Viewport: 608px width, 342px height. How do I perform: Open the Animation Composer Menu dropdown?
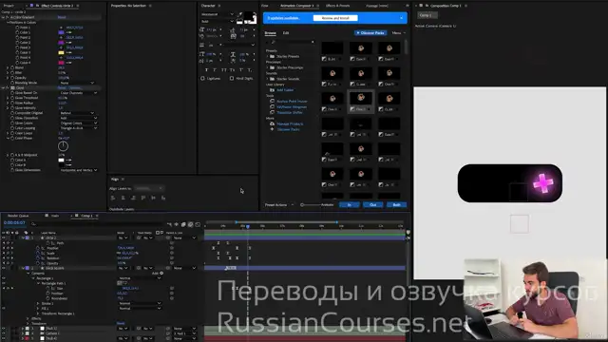tap(398, 33)
